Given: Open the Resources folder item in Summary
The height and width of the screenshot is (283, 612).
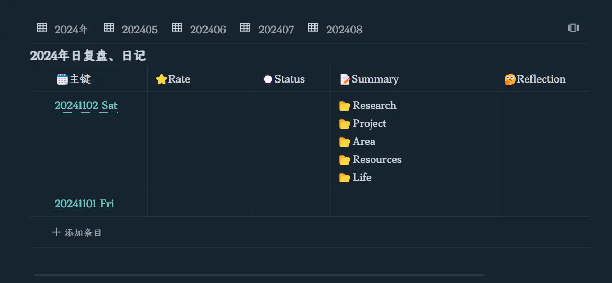Looking at the screenshot, I should pyautogui.click(x=377, y=160).
